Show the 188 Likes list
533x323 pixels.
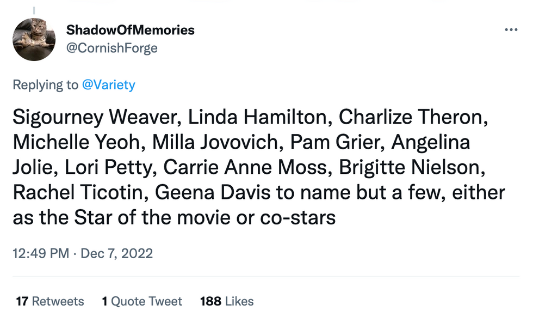tap(227, 301)
